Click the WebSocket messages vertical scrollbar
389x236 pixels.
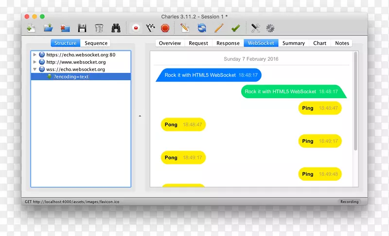355,102
